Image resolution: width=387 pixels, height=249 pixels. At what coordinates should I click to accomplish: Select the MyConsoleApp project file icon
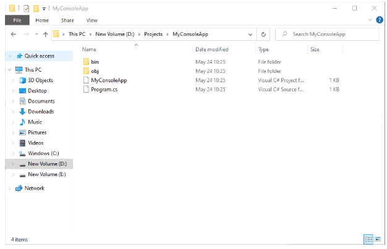pos(86,80)
